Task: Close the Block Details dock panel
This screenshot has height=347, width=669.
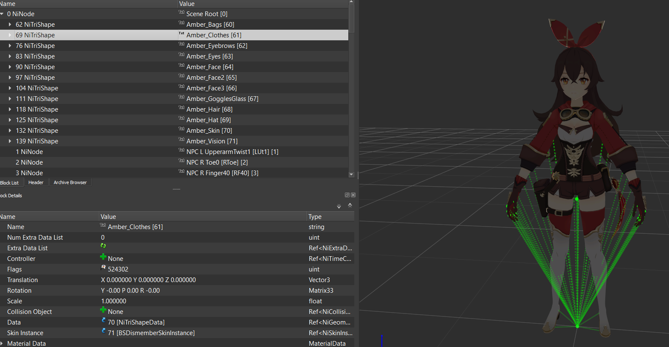Action: [353, 195]
